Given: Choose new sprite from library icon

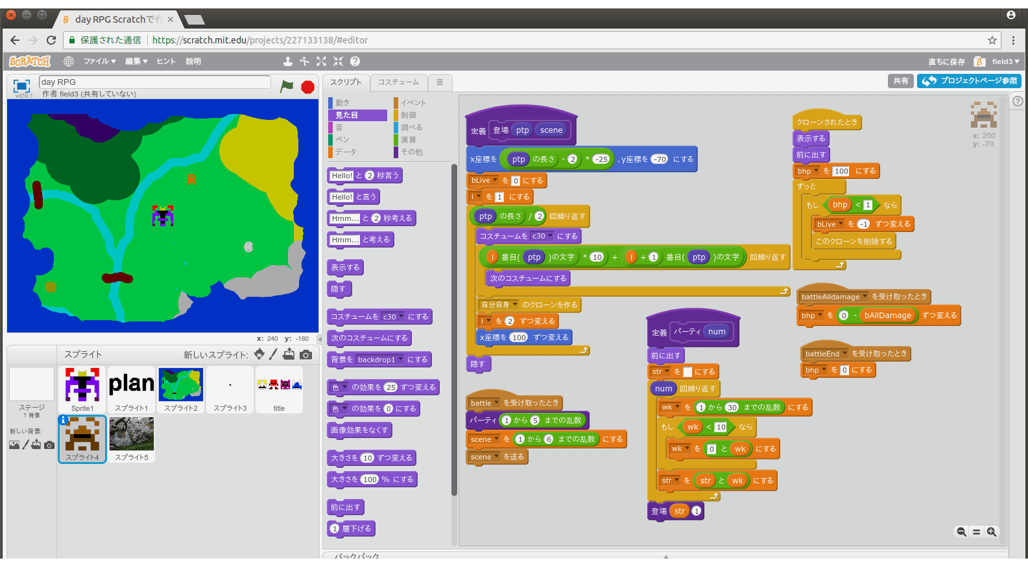Looking at the screenshot, I should tap(259, 354).
